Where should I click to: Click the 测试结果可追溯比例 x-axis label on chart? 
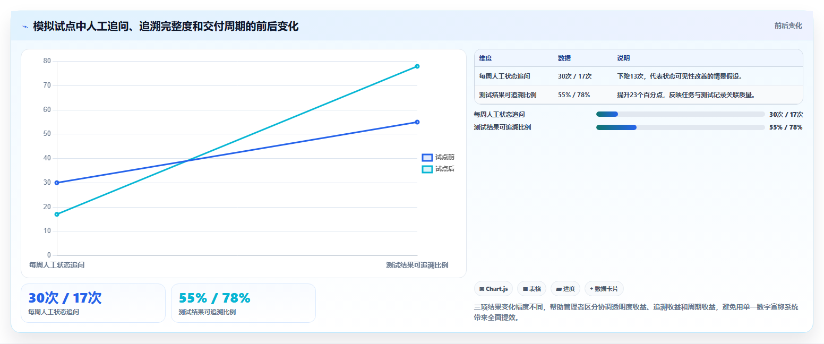point(417,265)
